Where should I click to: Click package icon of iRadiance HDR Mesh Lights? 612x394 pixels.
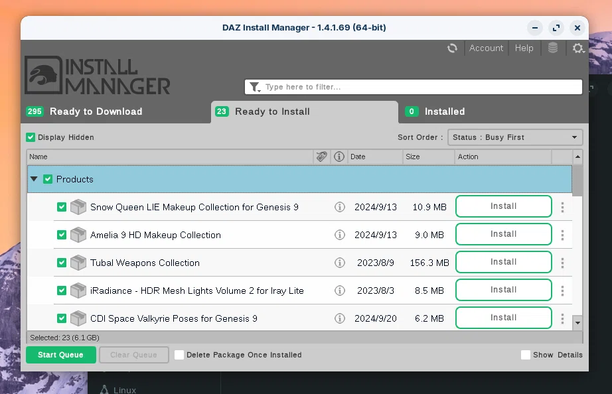coord(78,291)
